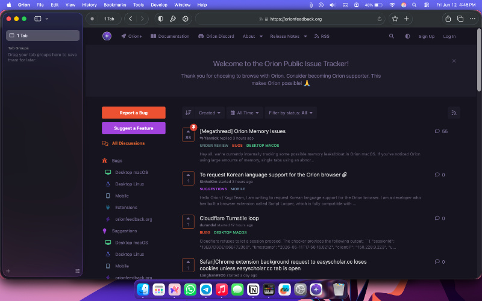This screenshot has height=301, width=482.
Task: Open the All Time range dropdown
Action: tap(245, 113)
